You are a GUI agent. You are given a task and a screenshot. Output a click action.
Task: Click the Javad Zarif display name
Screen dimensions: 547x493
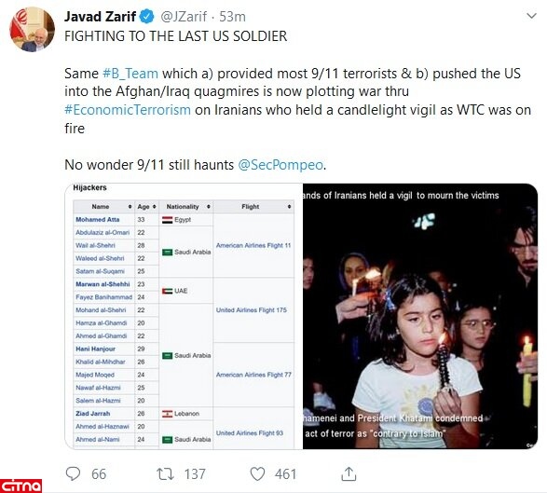tap(100, 17)
